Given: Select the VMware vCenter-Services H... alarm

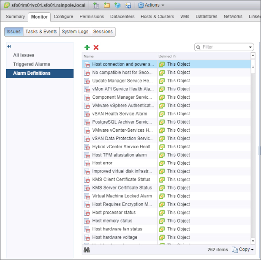Looking at the screenshot, I should [x=166, y=130].
